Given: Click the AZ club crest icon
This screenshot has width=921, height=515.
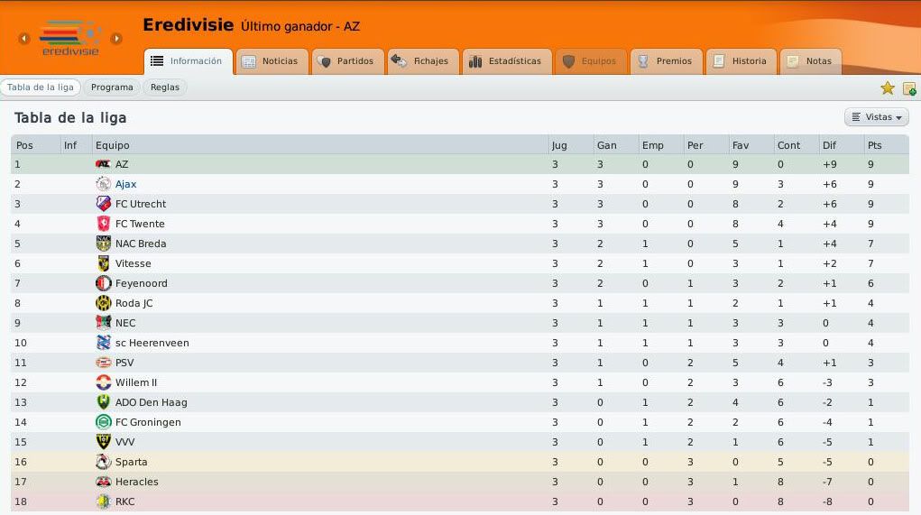Looking at the screenshot, I should [x=103, y=164].
